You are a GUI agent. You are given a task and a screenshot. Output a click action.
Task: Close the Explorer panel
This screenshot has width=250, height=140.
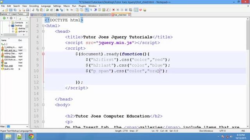tap(27, 14)
